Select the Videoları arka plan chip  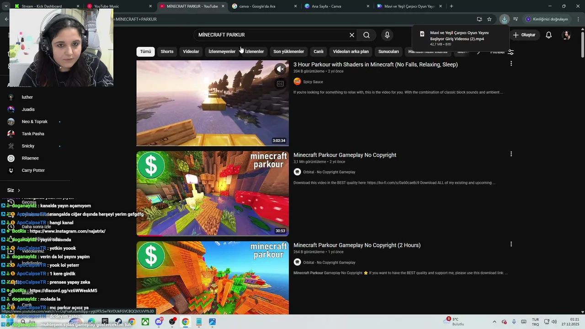pyautogui.click(x=351, y=52)
